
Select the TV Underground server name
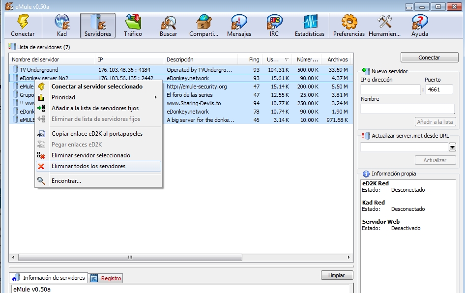point(39,70)
